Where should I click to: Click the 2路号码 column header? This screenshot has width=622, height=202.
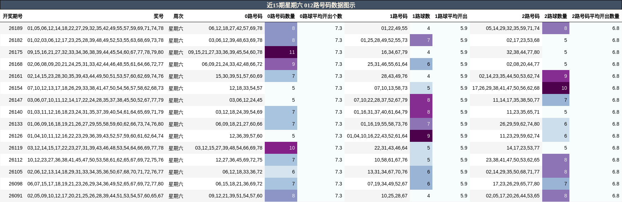point(531,16)
